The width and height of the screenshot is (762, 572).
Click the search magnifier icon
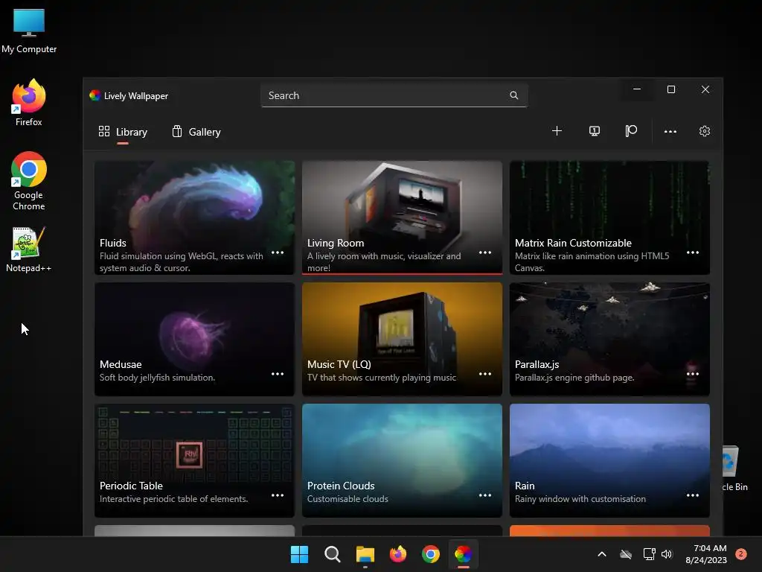point(513,95)
